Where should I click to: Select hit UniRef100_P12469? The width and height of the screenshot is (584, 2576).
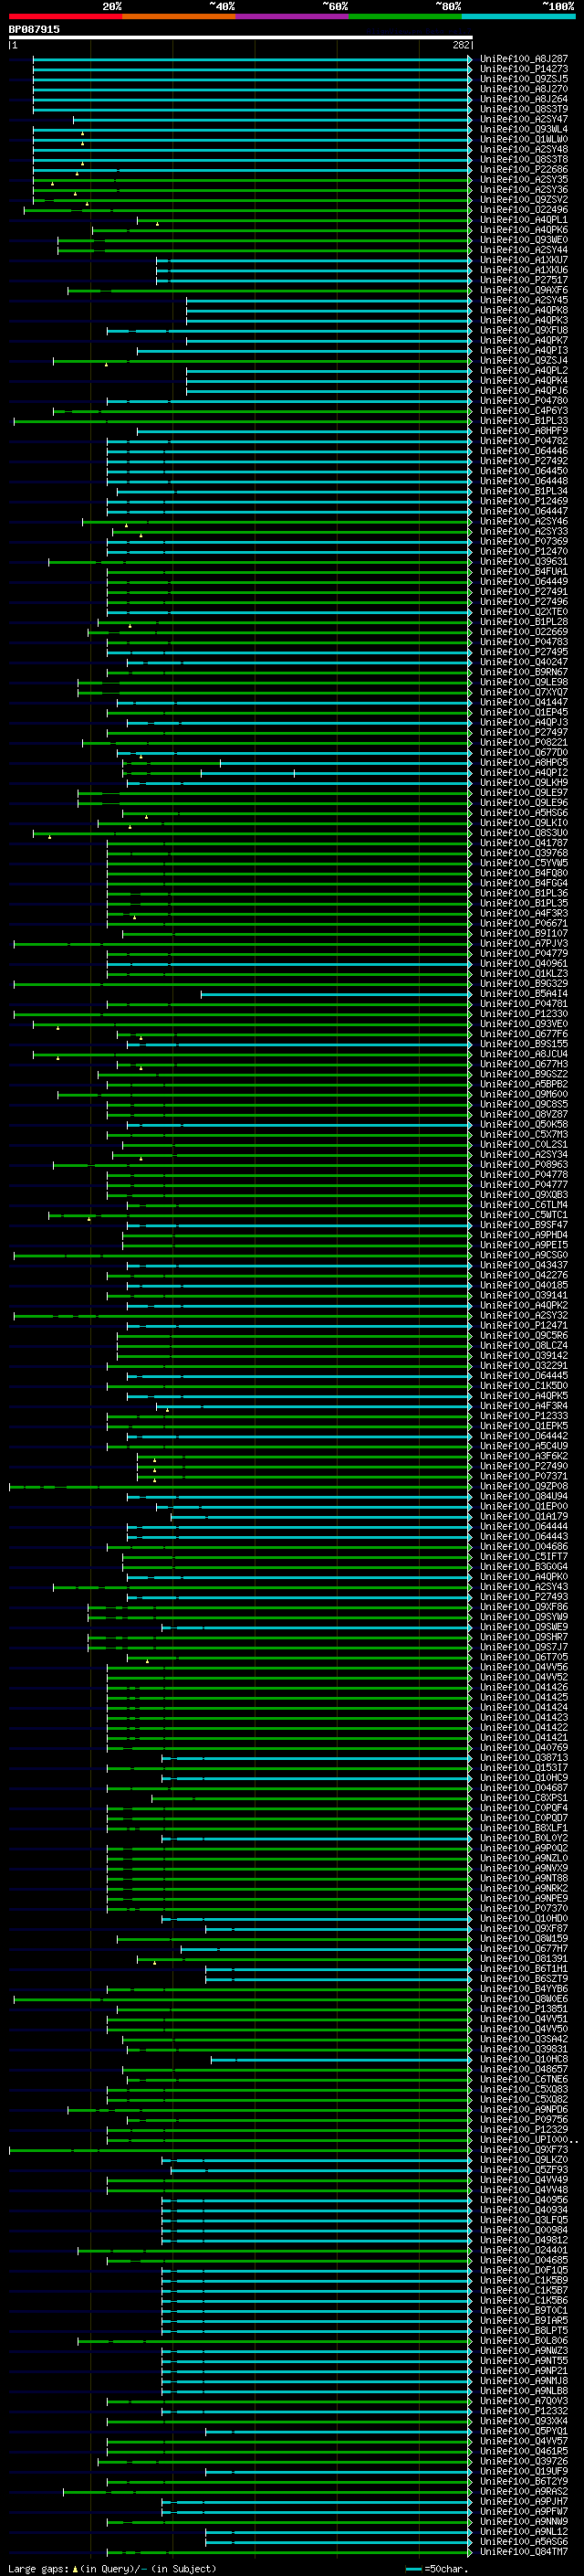tap(524, 501)
